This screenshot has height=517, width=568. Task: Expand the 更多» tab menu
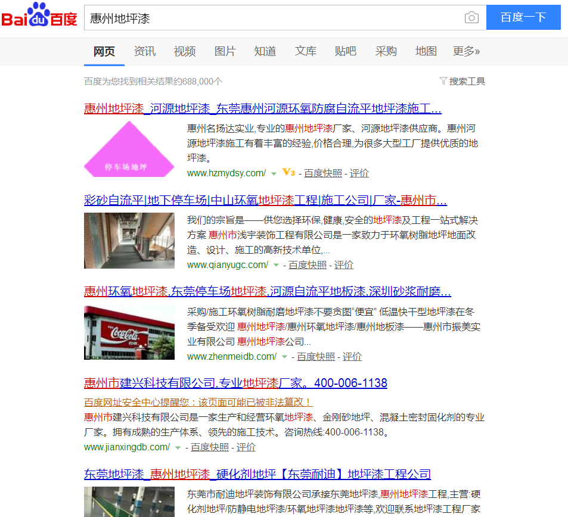[466, 51]
